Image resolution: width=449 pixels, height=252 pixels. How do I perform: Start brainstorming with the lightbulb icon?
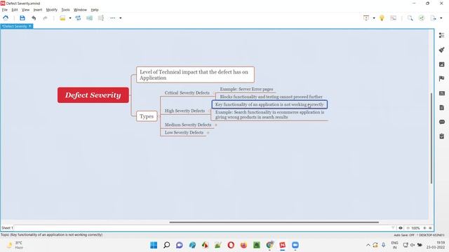point(382,18)
